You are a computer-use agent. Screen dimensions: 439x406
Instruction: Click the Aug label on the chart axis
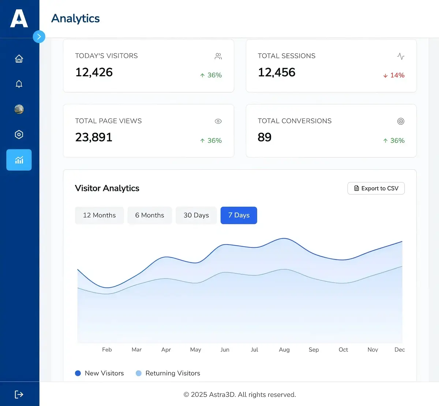[x=284, y=350]
